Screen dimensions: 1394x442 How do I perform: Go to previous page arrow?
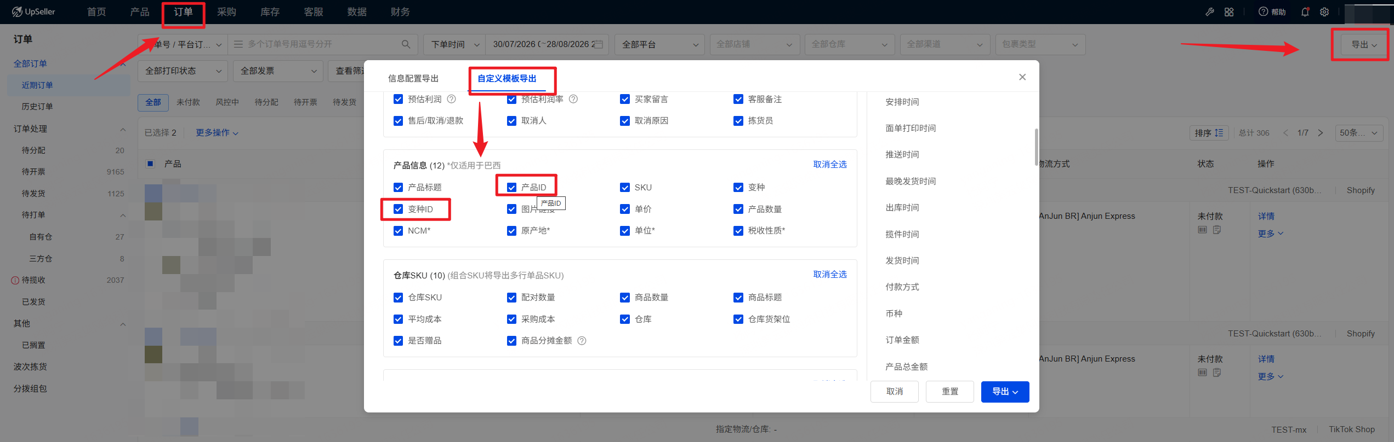tap(1285, 133)
